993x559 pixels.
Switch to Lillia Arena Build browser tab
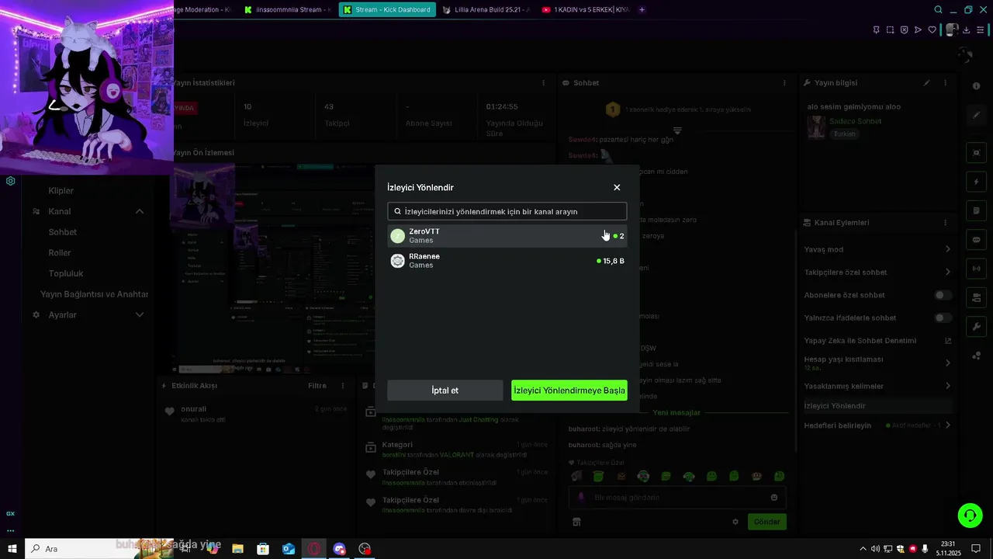tap(486, 9)
